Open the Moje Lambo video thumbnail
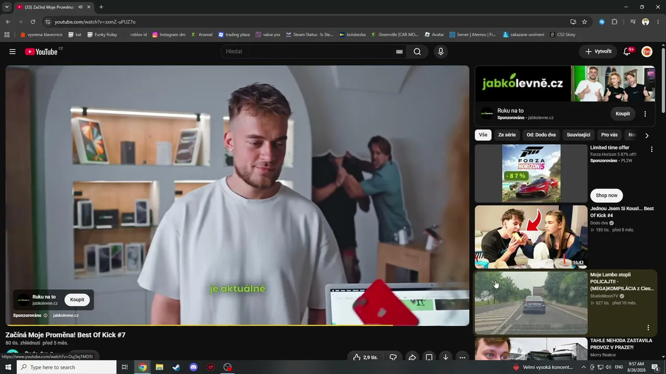Screen dimensions: 666x374 click(x=531, y=303)
